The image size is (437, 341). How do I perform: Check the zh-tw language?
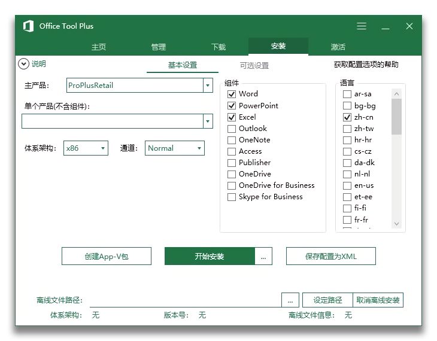coord(347,129)
